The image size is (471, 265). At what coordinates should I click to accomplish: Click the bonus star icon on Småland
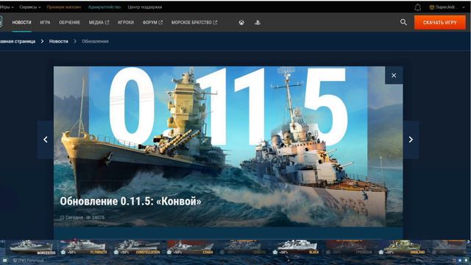click(381, 252)
